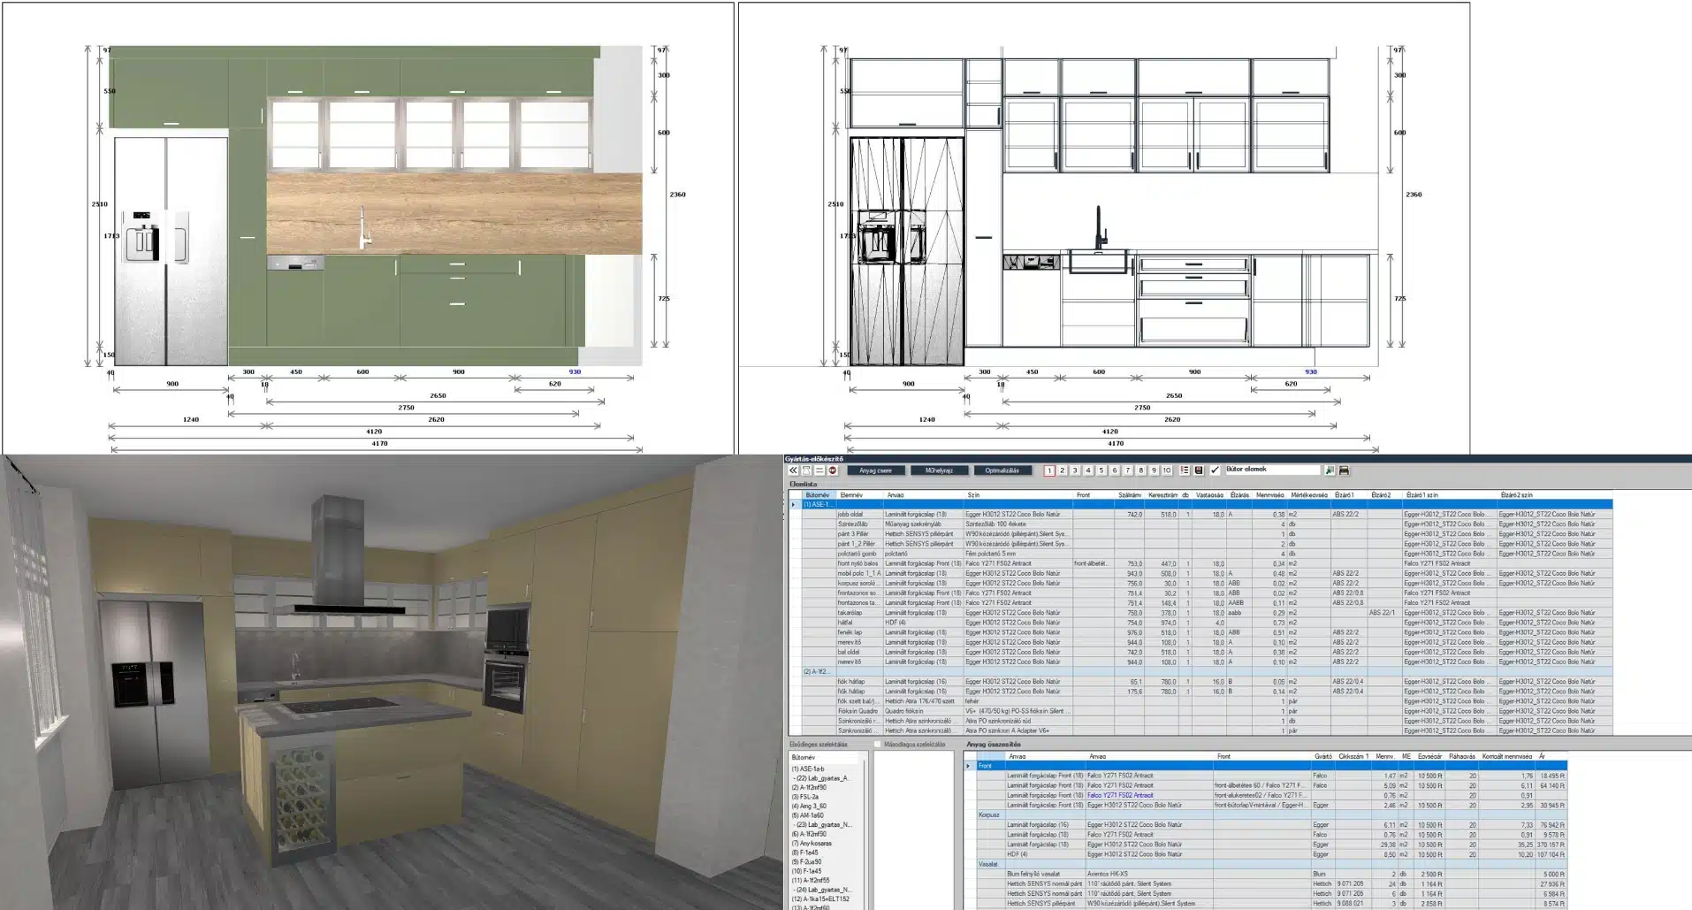Expand the (1) ASE-1 row arrow
Screen dimensions: 1692x910
point(793,504)
